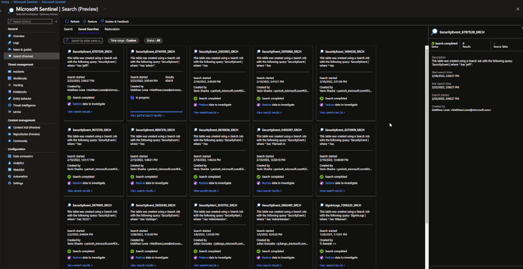Select the SigninLogs_7205223_SRCH card title
Screen dimensions: 523x269
tap(343, 205)
